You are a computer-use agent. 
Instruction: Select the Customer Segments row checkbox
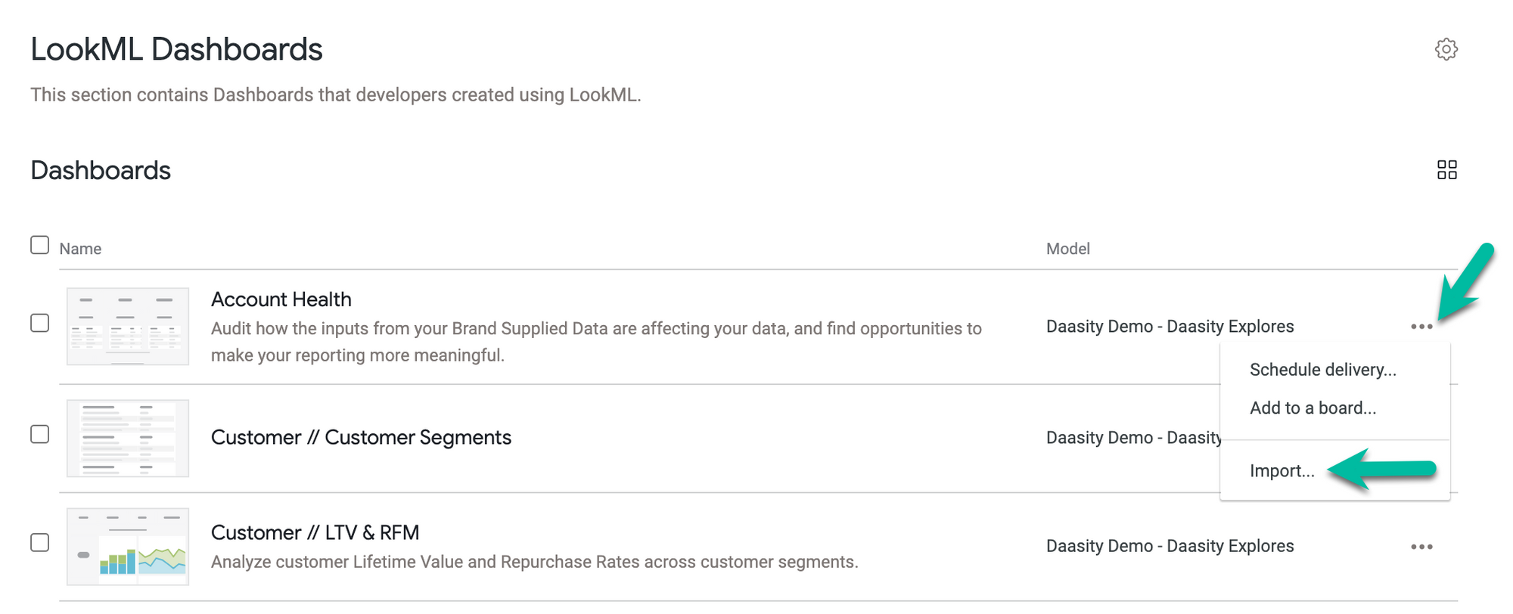(40, 434)
